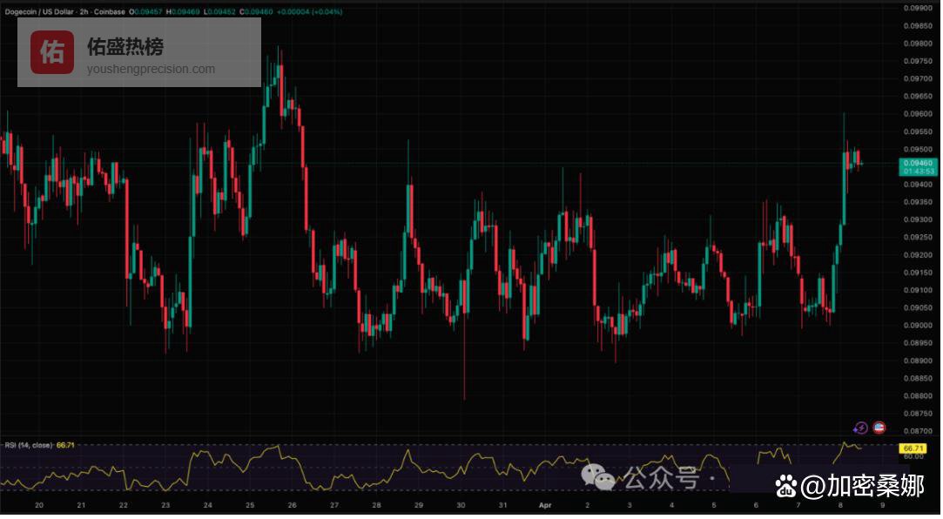This screenshot has height=519, width=943.
Task: Click the red 佑 logo icon
Action: click(52, 52)
